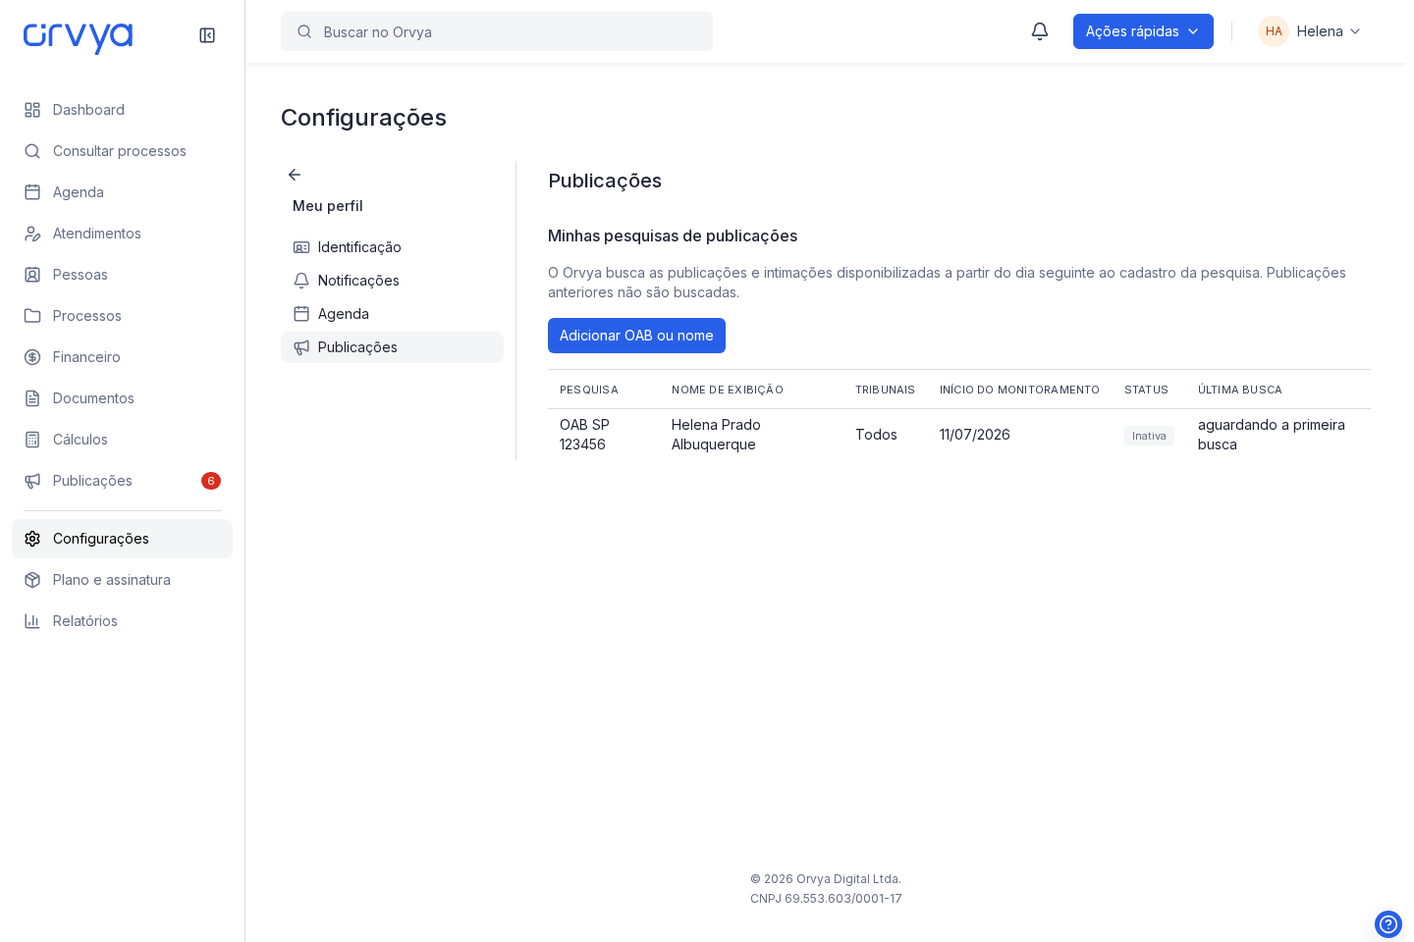Open notifications bell in top bar
This screenshot has height=942, width=1414.
[1040, 31]
